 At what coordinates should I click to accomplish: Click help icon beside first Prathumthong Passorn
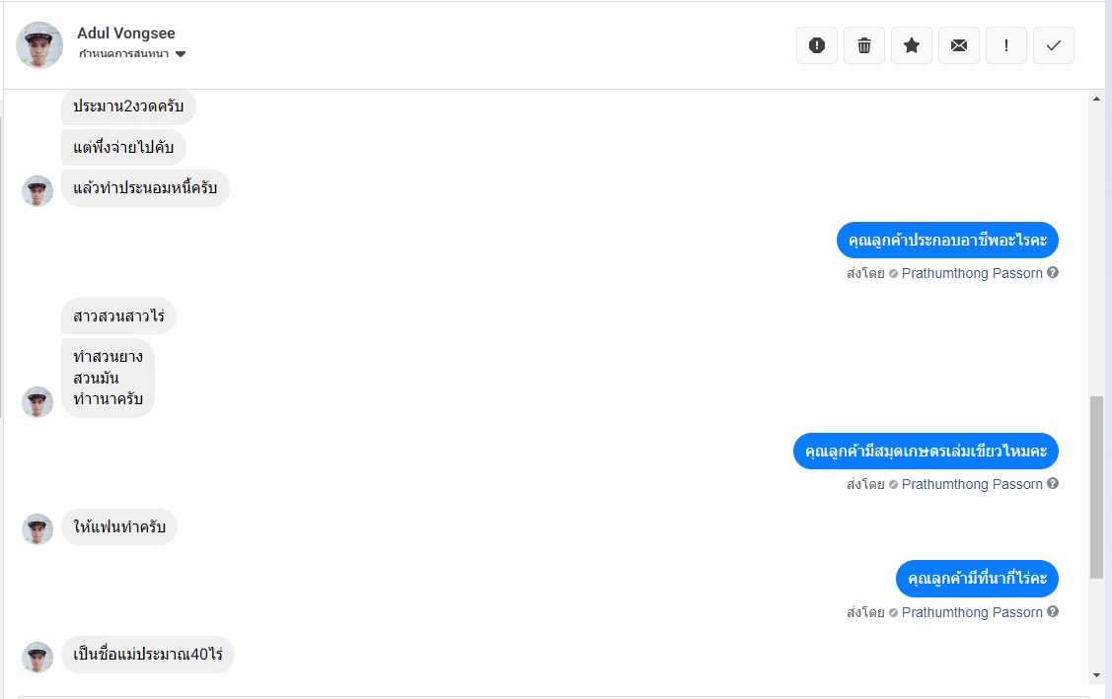coord(1053,273)
